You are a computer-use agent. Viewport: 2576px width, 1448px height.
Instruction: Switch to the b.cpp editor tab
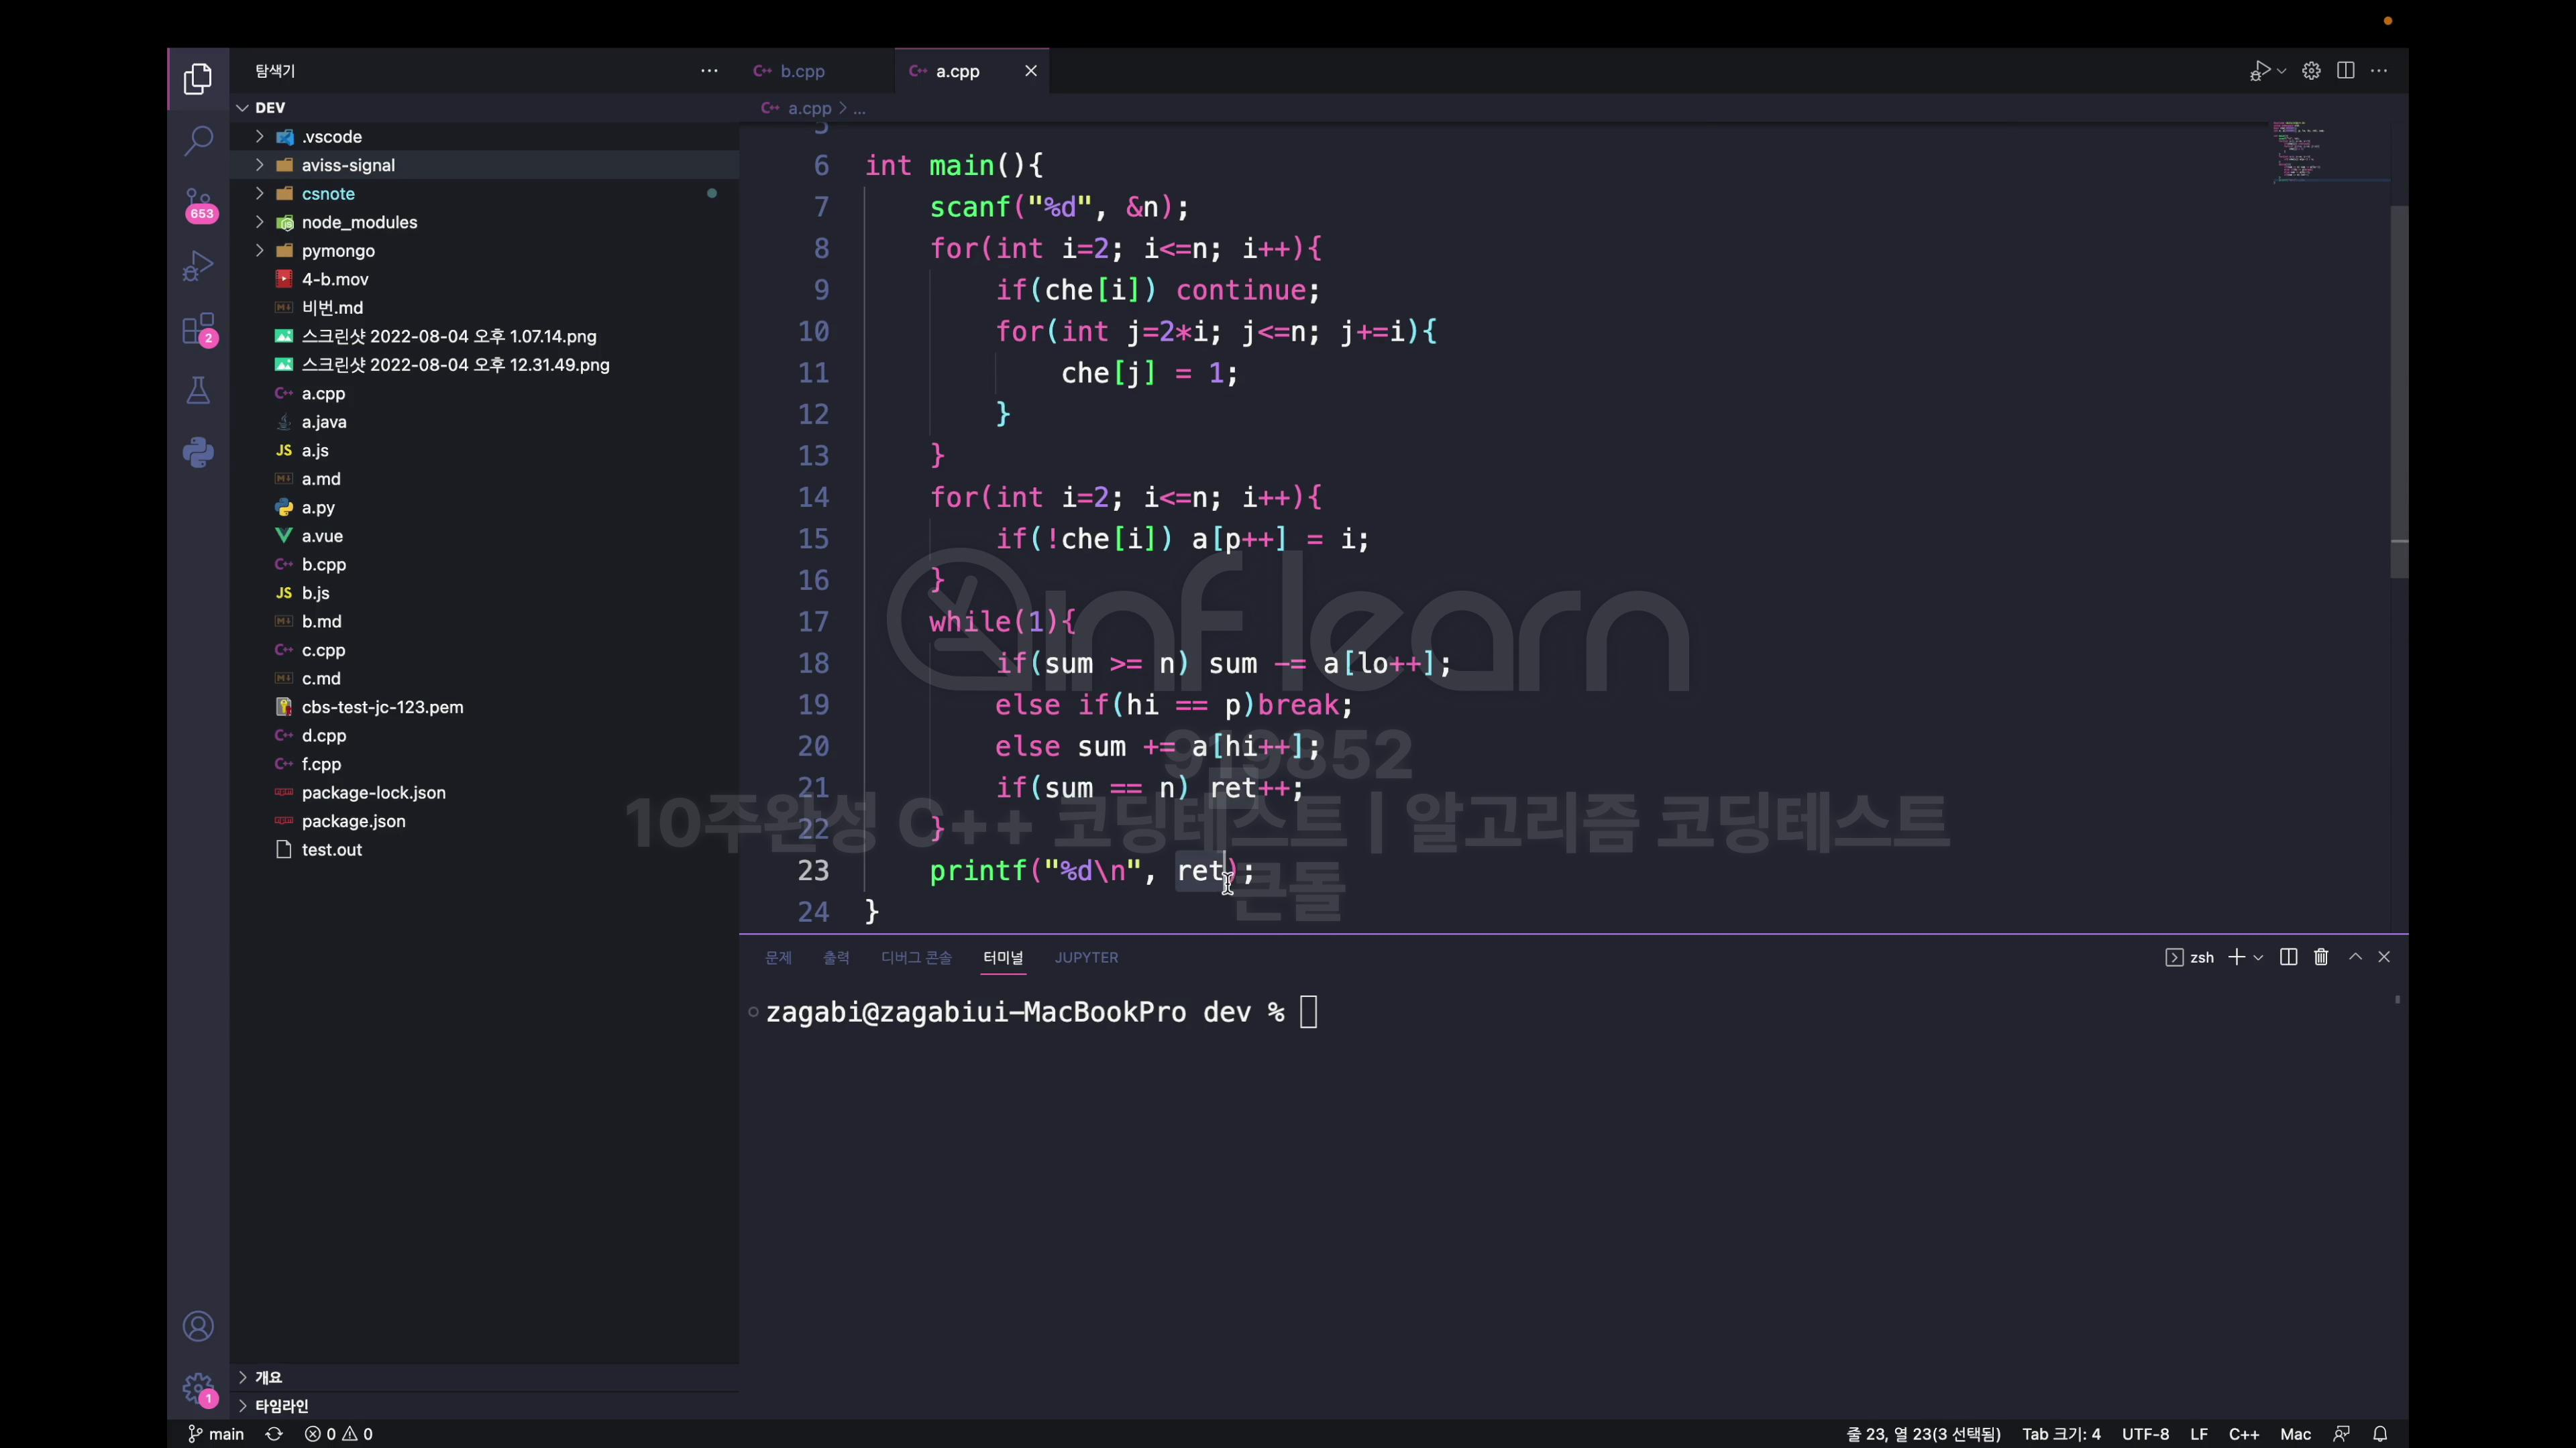(x=802, y=71)
